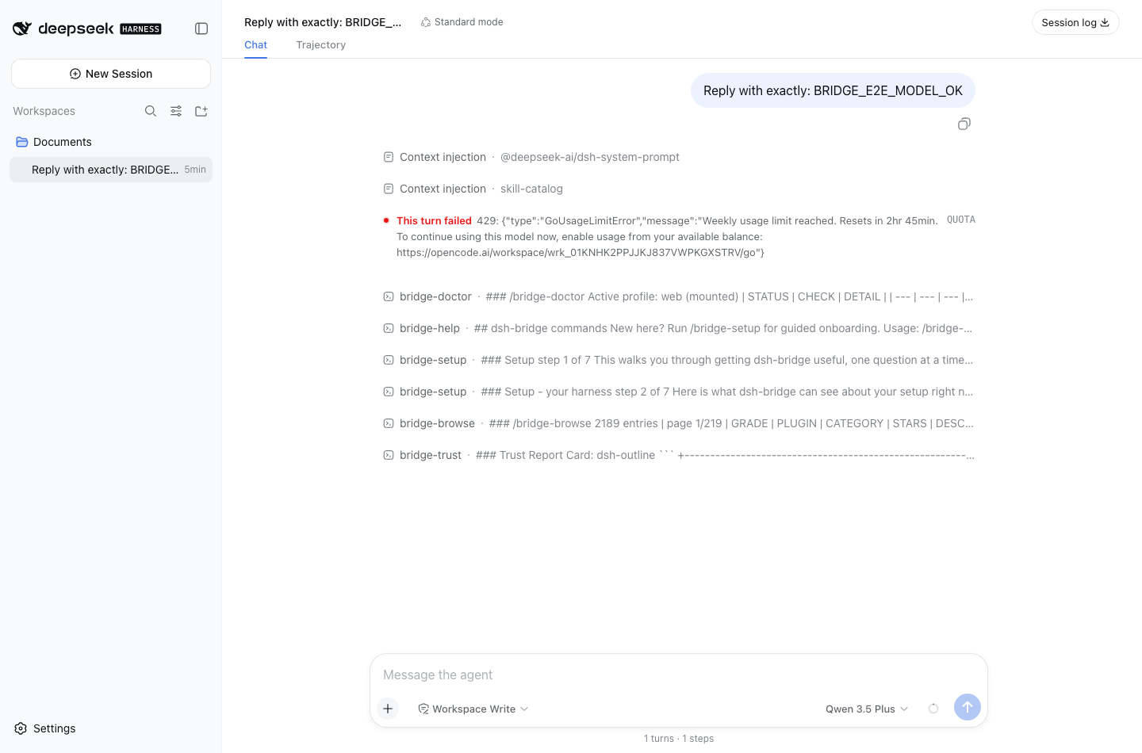Expand the bridge-doctor command output
1142x753 pixels.
[x=679, y=296]
